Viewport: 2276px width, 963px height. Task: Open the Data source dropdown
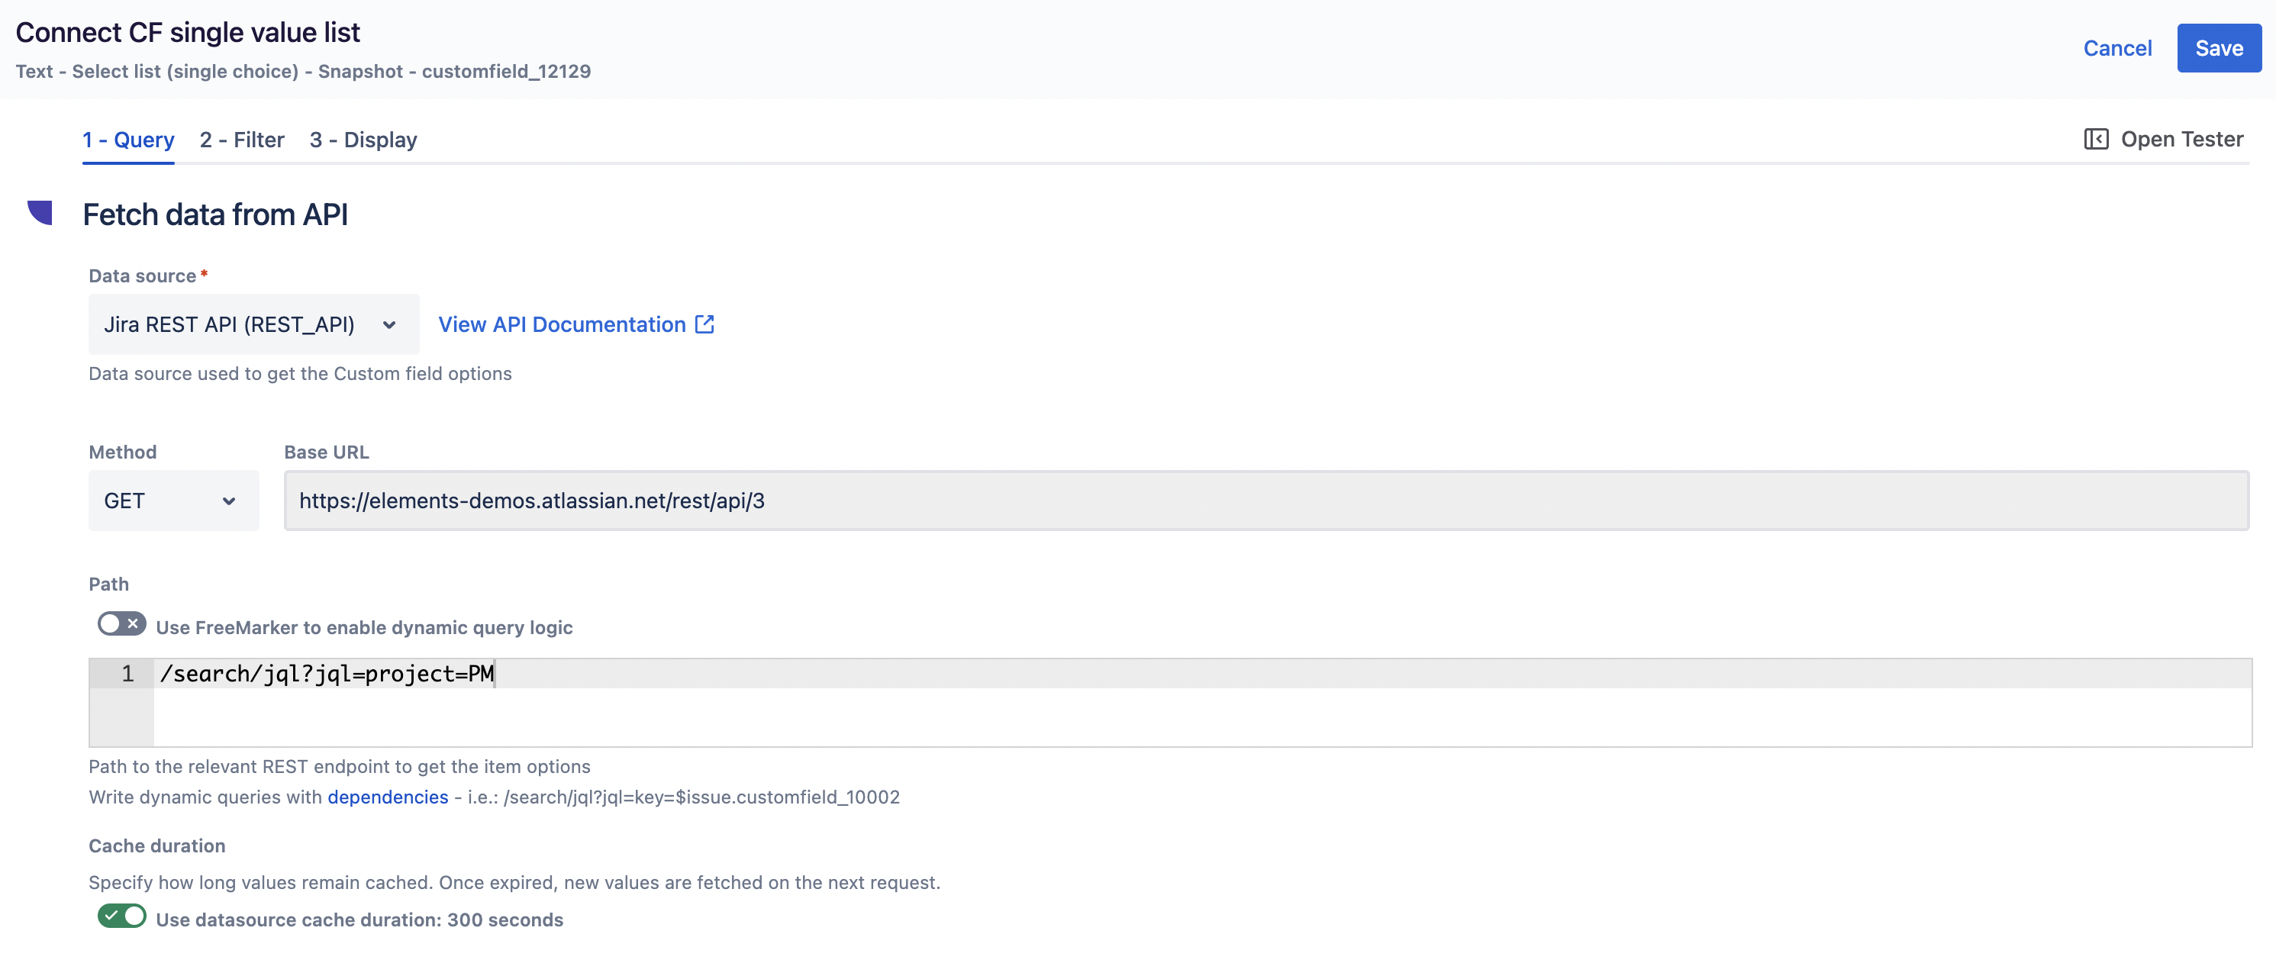[253, 324]
